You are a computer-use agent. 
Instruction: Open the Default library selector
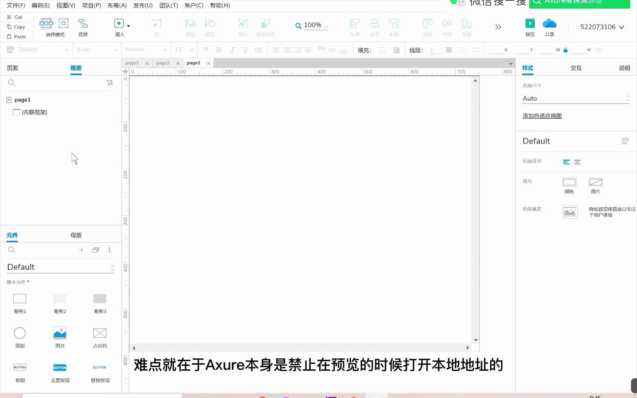coord(61,267)
